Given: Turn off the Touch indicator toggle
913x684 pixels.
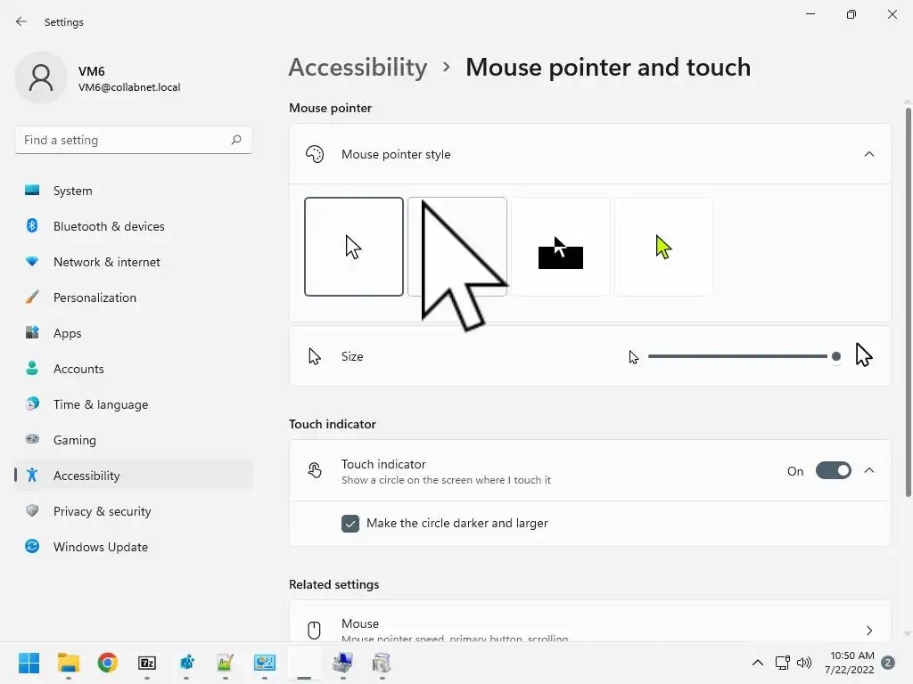Looking at the screenshot, I should (833, 470).
